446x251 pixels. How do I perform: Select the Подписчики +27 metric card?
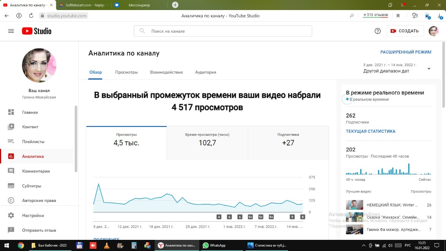coord(288,143)
